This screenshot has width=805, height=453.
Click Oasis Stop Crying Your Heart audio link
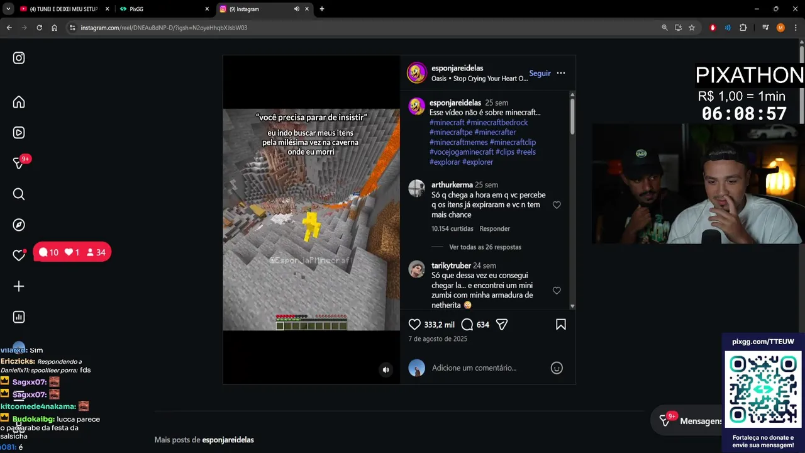coord(479,79)
